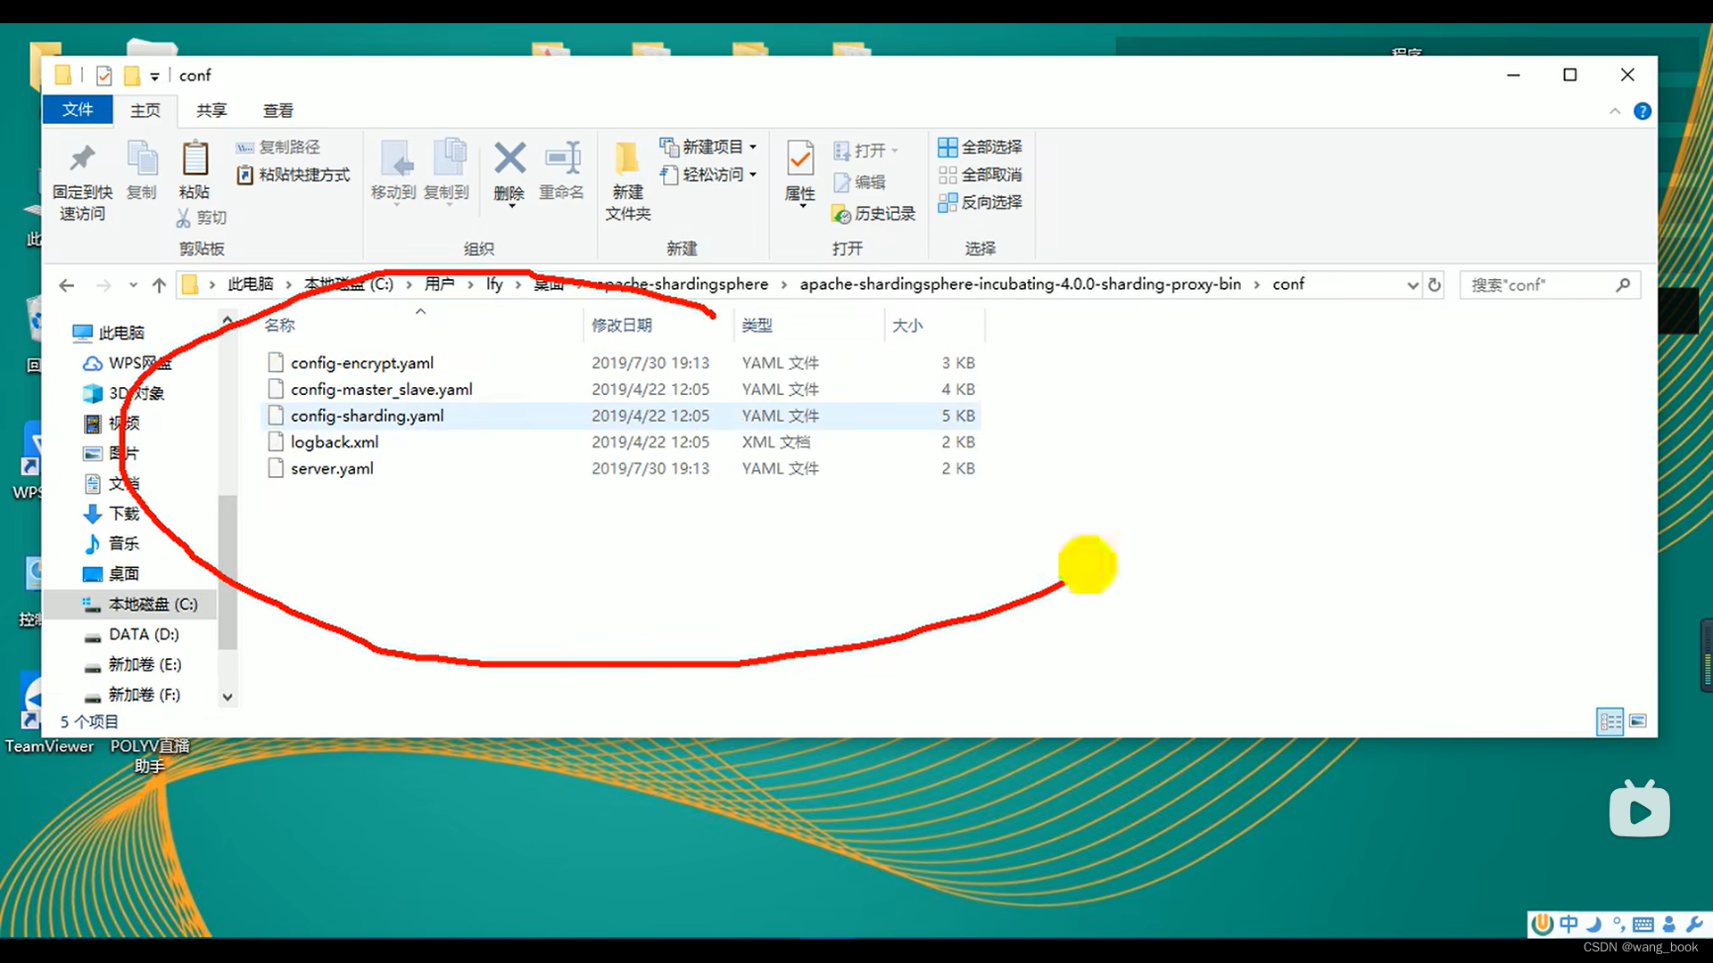Open 新加卷 (E:) drive in sidebar
The image size is (1713, 963).
(x=132, y=665)
